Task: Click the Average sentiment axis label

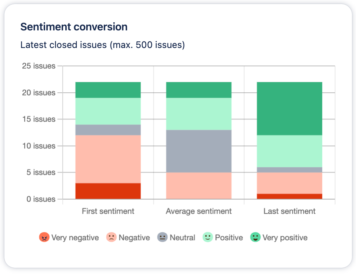Action: pos(199,211)
